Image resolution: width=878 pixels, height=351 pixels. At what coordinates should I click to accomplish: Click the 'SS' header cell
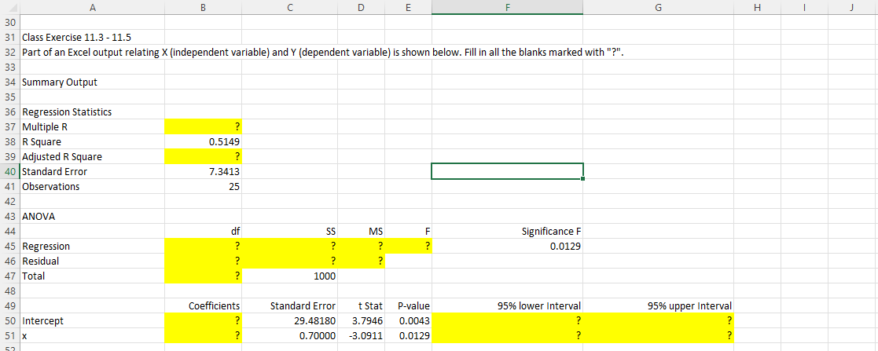click(x=289, y=231)
